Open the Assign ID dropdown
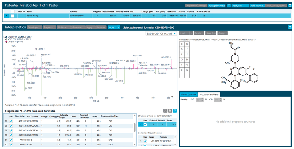The image size is (294, 149). [x=240, y=5]
